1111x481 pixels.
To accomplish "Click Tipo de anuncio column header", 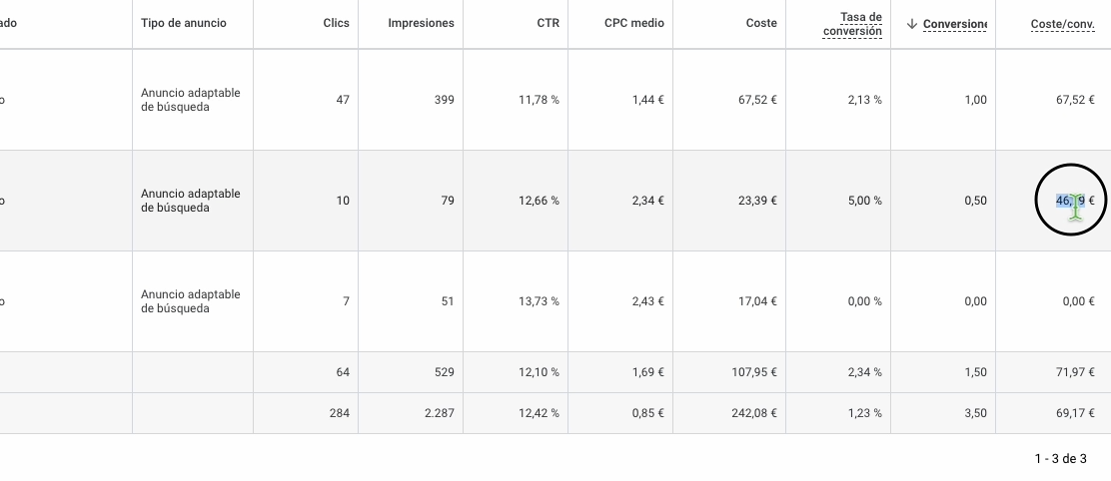I will (x=184, y=23).
